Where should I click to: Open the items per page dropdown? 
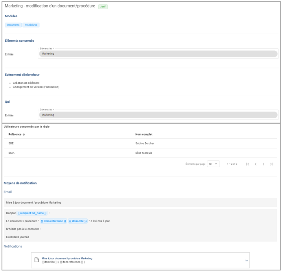[213, 164]
